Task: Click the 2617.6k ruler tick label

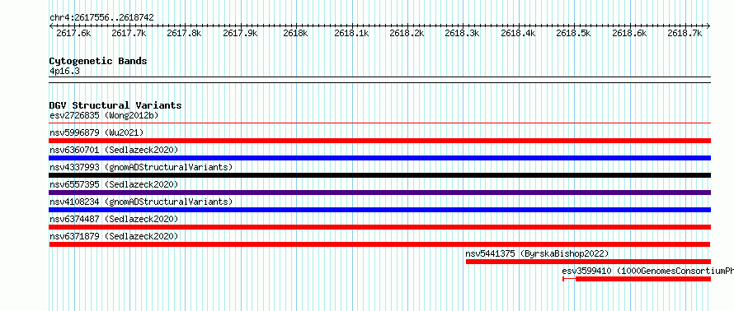Action: [73, 33]
